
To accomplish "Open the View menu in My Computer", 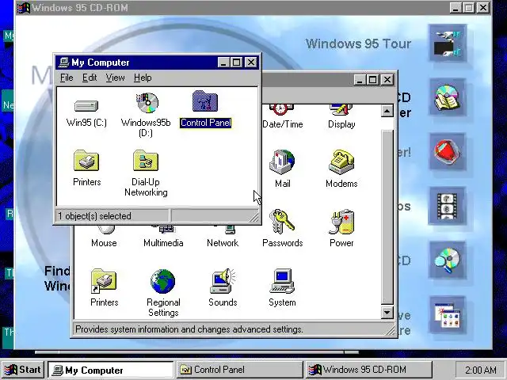I will click(115, 78).
